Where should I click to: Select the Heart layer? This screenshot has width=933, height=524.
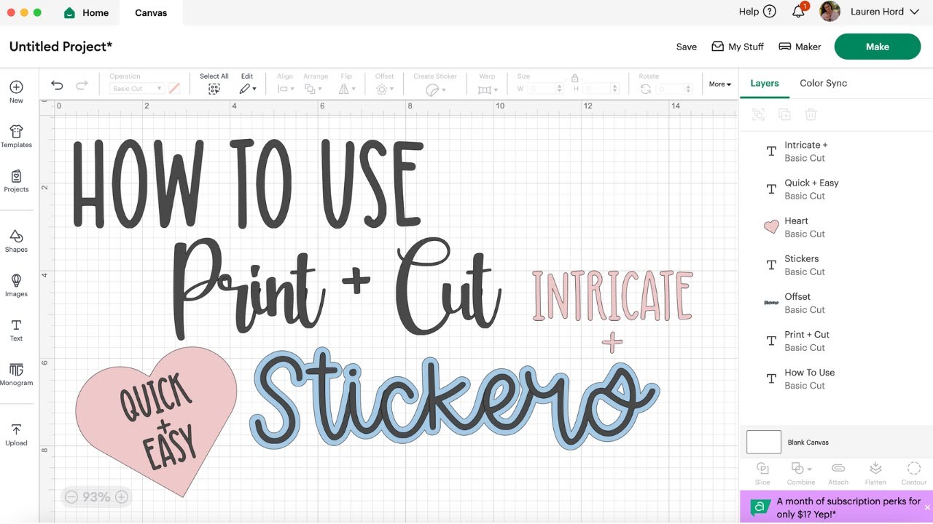coord(836,227)
